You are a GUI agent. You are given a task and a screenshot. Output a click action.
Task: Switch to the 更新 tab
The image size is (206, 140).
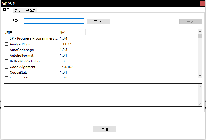point(19,10)
